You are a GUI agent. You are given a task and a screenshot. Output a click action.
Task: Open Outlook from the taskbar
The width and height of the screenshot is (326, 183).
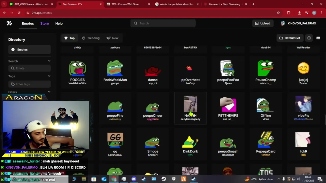tap(104, 179)
